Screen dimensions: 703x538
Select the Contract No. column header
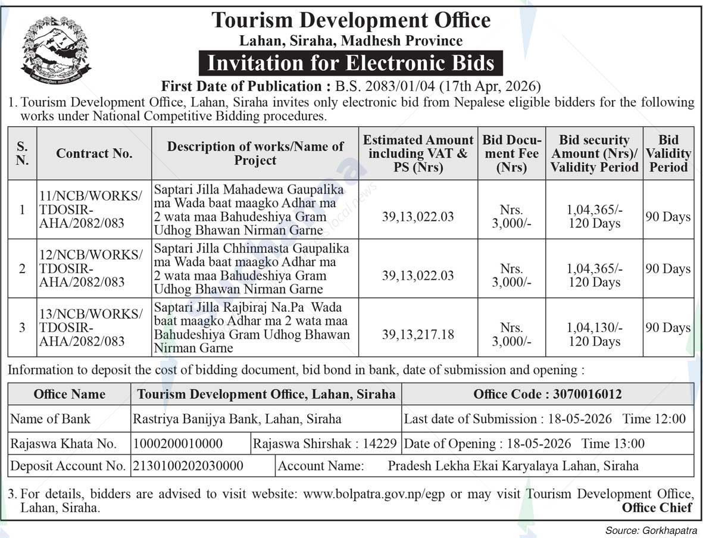coord(95,153)
